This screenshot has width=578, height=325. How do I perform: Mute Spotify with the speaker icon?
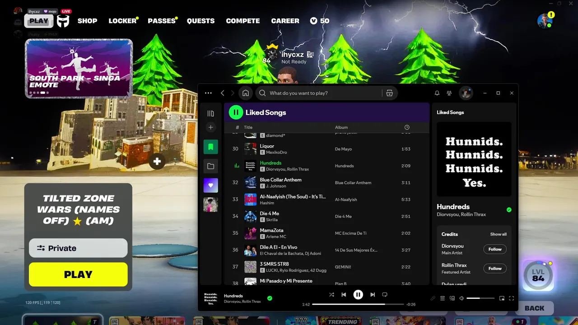tap(461, 298)
